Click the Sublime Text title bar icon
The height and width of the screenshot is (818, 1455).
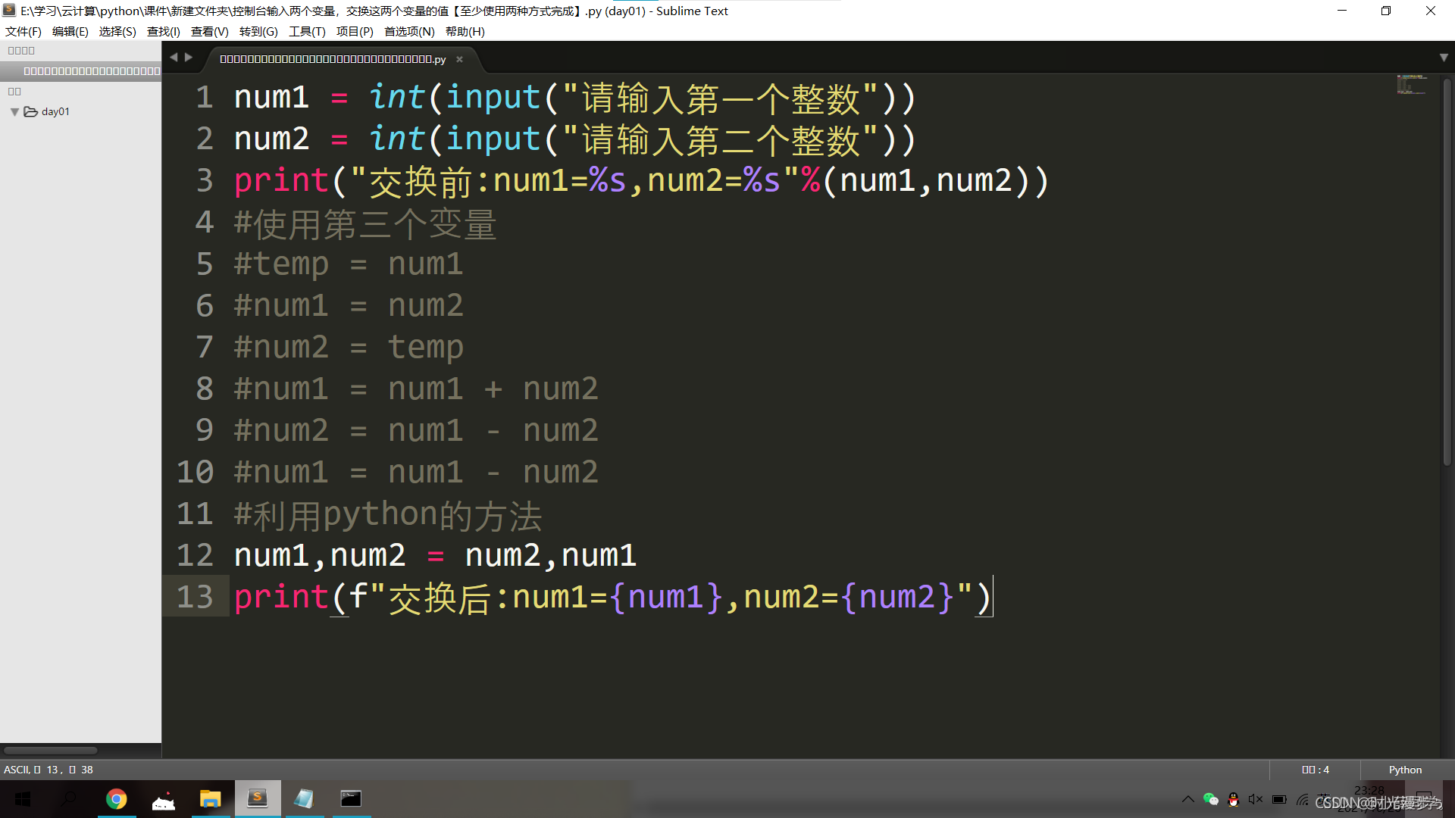pos(9,11)
